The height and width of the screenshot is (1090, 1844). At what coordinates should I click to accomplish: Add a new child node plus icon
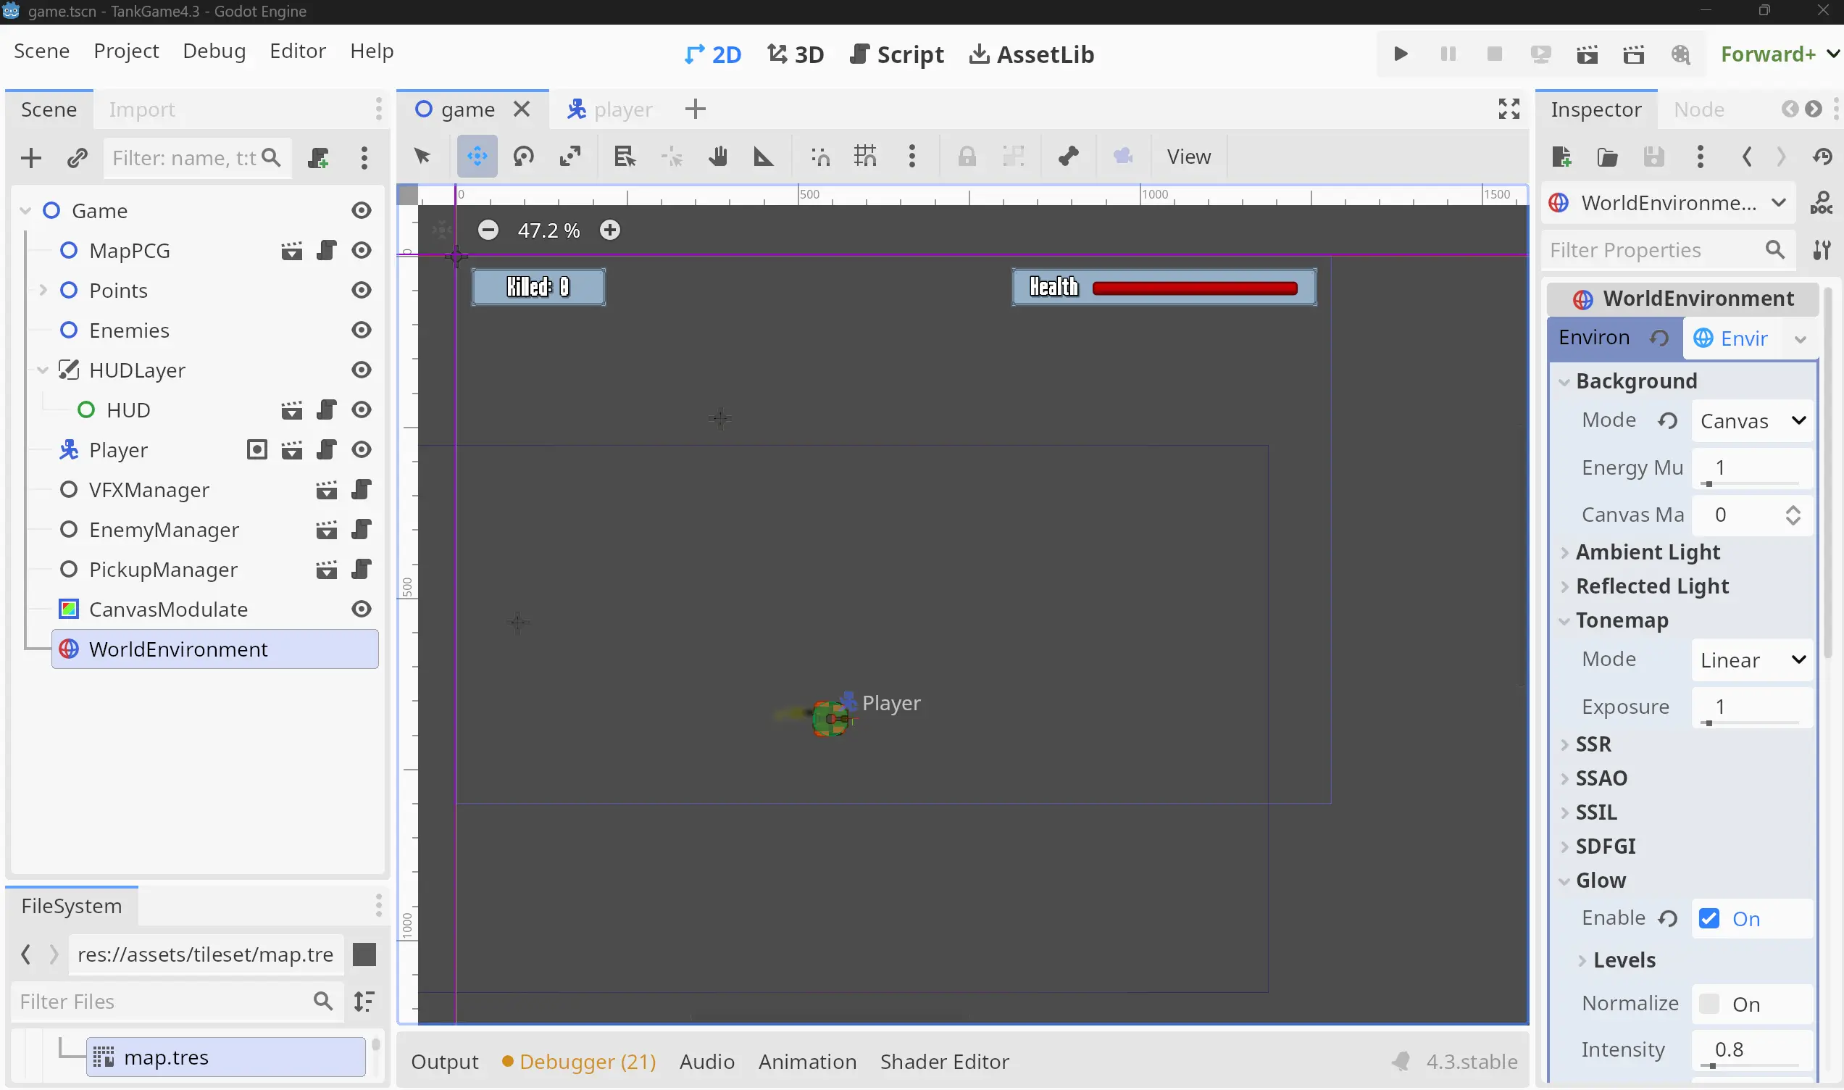coord(31,158)
